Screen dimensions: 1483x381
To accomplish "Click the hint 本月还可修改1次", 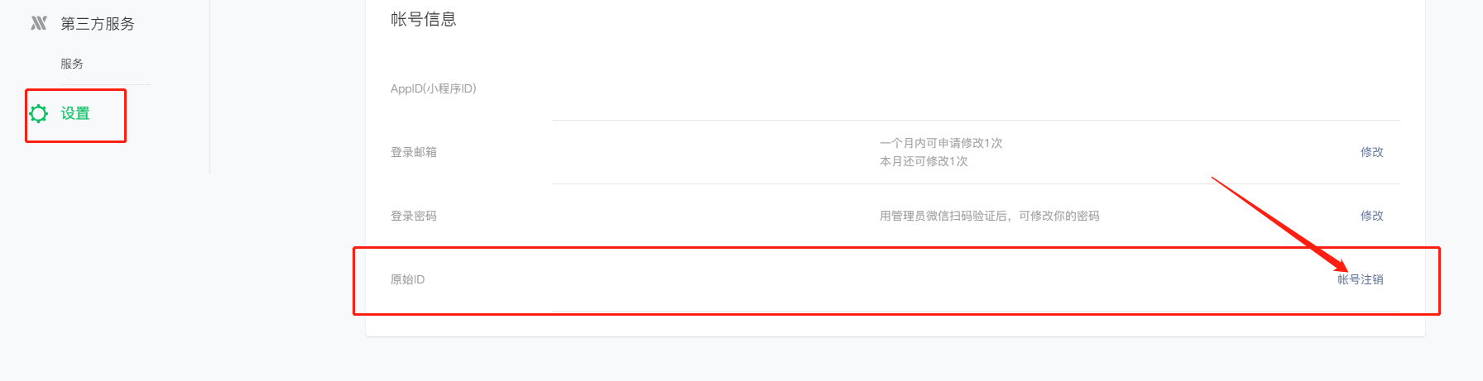I will tap(924, 161).
